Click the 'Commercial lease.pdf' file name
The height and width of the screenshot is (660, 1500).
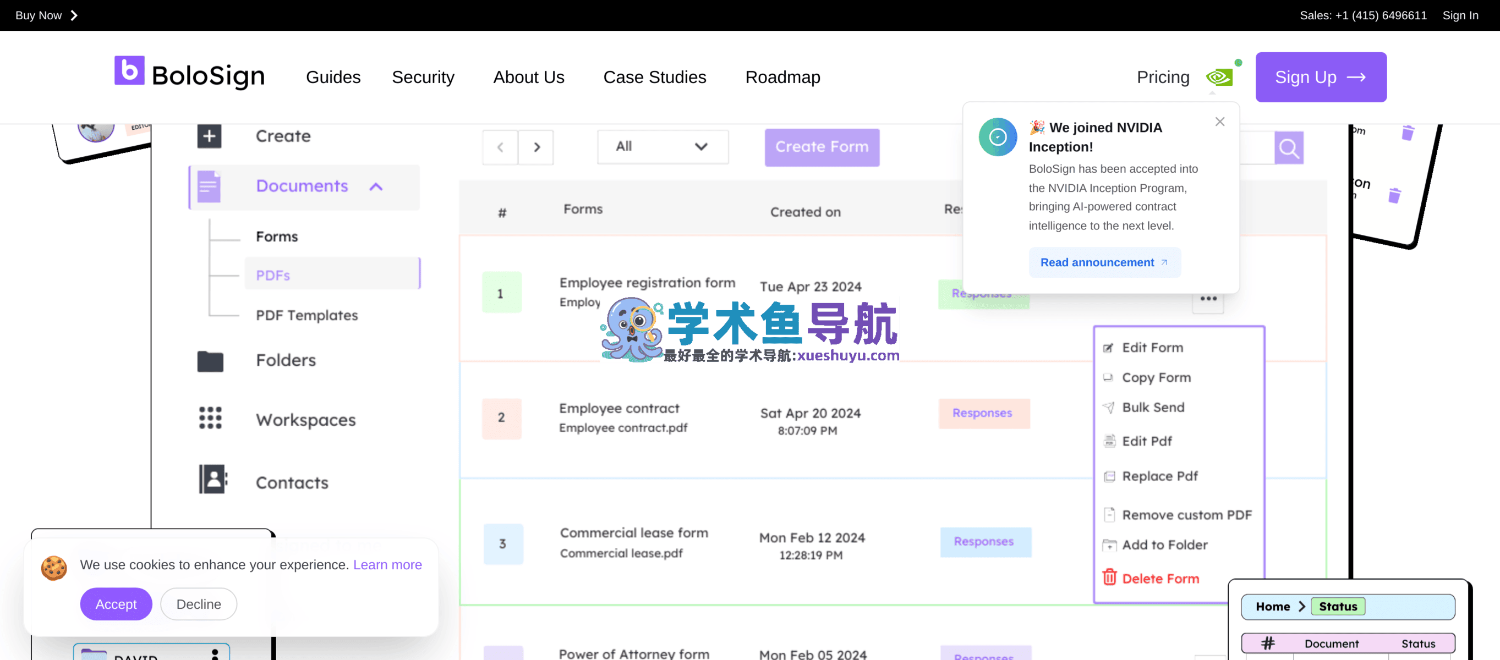coord(621,553)
